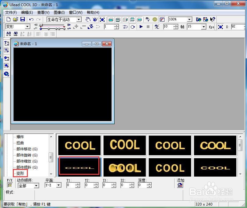This screenshot has width=247, height=208.
Task: Open the 文件(F) menu
Action: 11,13
